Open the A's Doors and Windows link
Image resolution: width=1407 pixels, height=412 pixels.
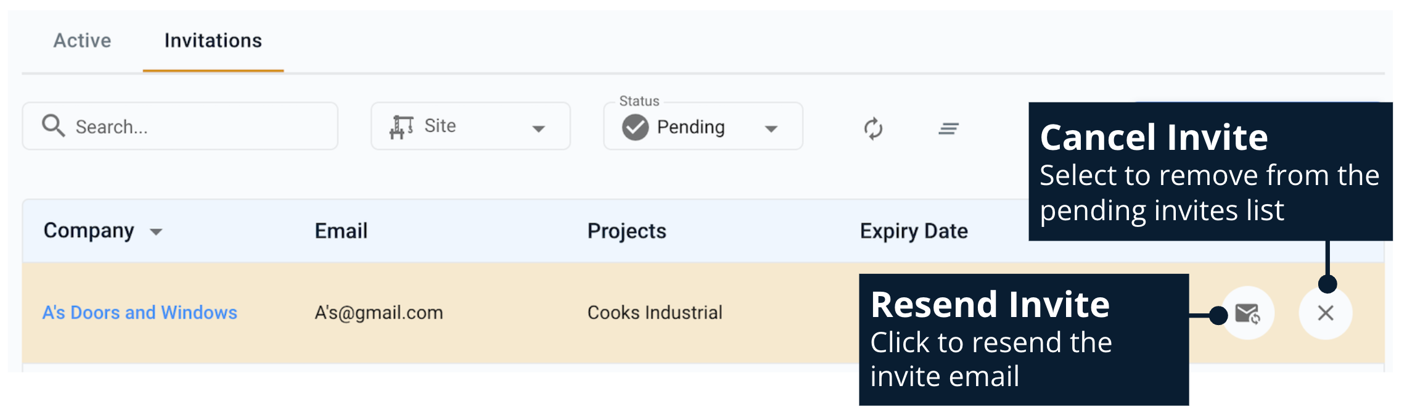coord(139,313)
